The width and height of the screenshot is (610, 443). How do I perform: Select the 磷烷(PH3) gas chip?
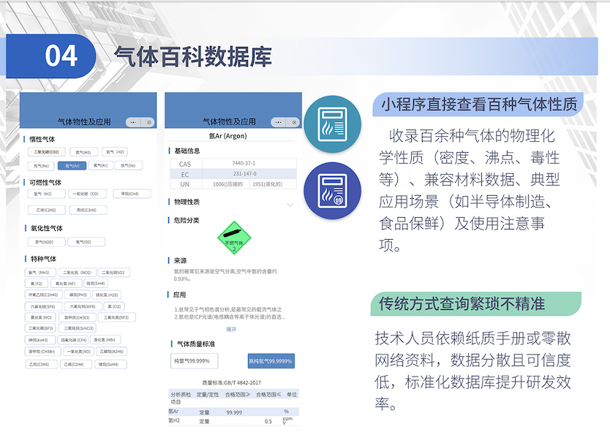78,295
